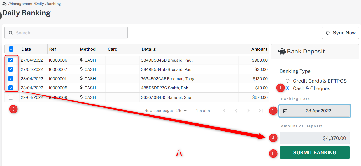Screen dimensions: 361x166
Task: Click the calendar icon in the Banking Date field
Action: tap(285, 111)
